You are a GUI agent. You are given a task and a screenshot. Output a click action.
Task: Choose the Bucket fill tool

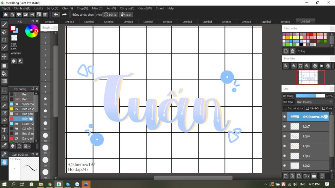(4, 73)
